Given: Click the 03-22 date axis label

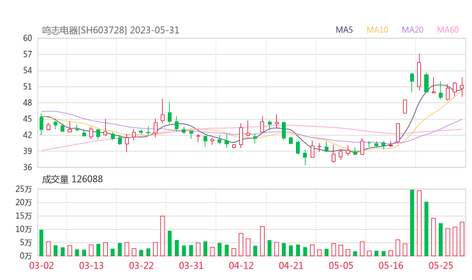Looking at the screenshot, I should click(x=141, y=265).
